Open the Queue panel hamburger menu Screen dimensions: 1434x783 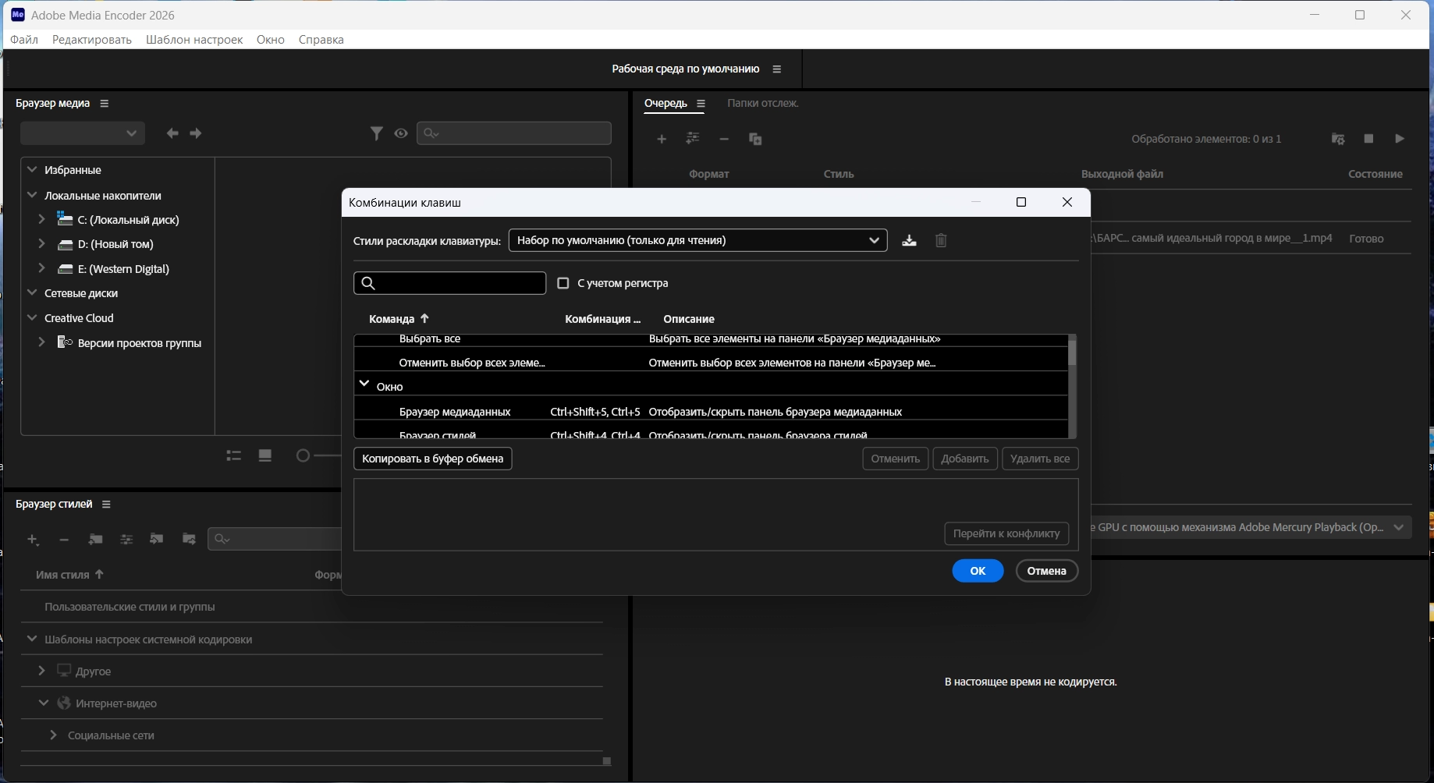pyautogui.click(x=701, y=104)
